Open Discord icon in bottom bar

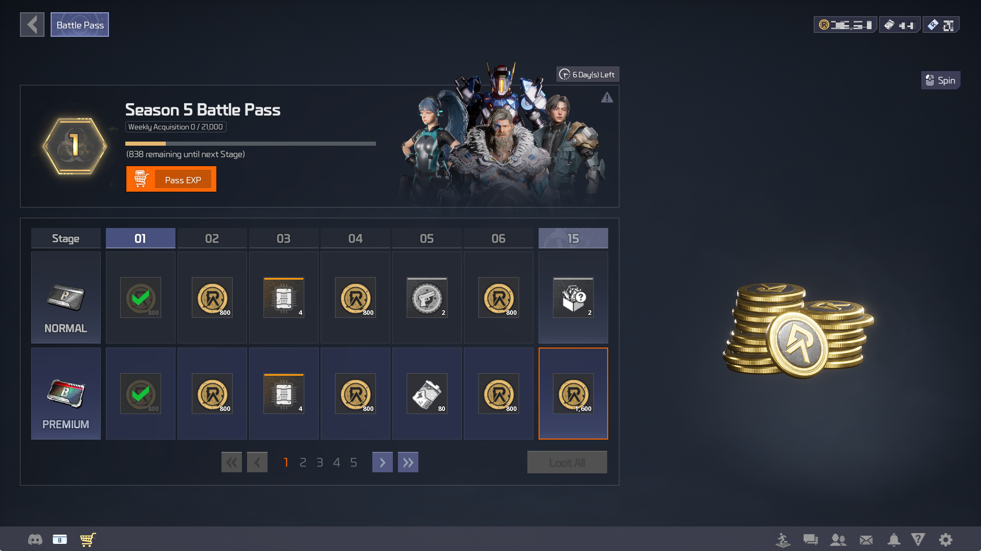pos(35,540)
